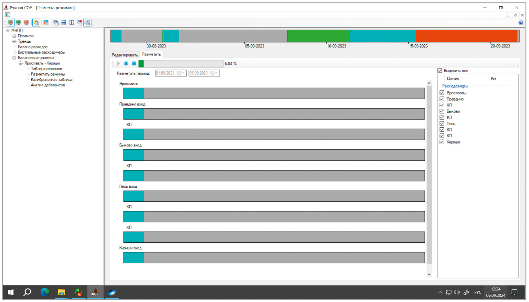Expand the Профили tree node

pos(14,36)
